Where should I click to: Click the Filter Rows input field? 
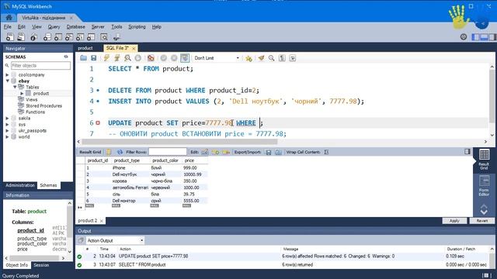[168, 152]
